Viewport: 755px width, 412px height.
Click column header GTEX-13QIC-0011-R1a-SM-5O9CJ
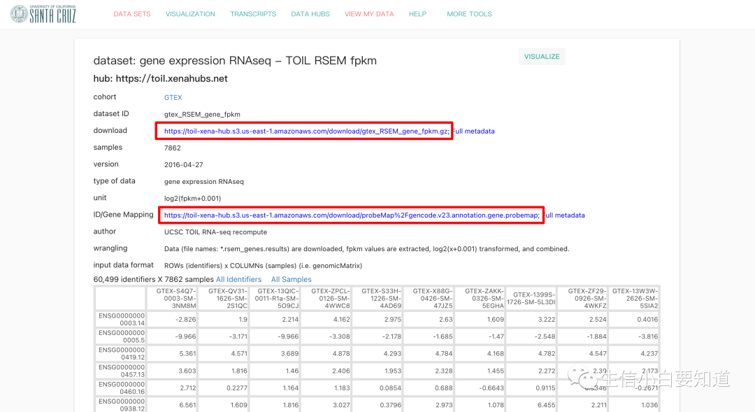(275, 298)
